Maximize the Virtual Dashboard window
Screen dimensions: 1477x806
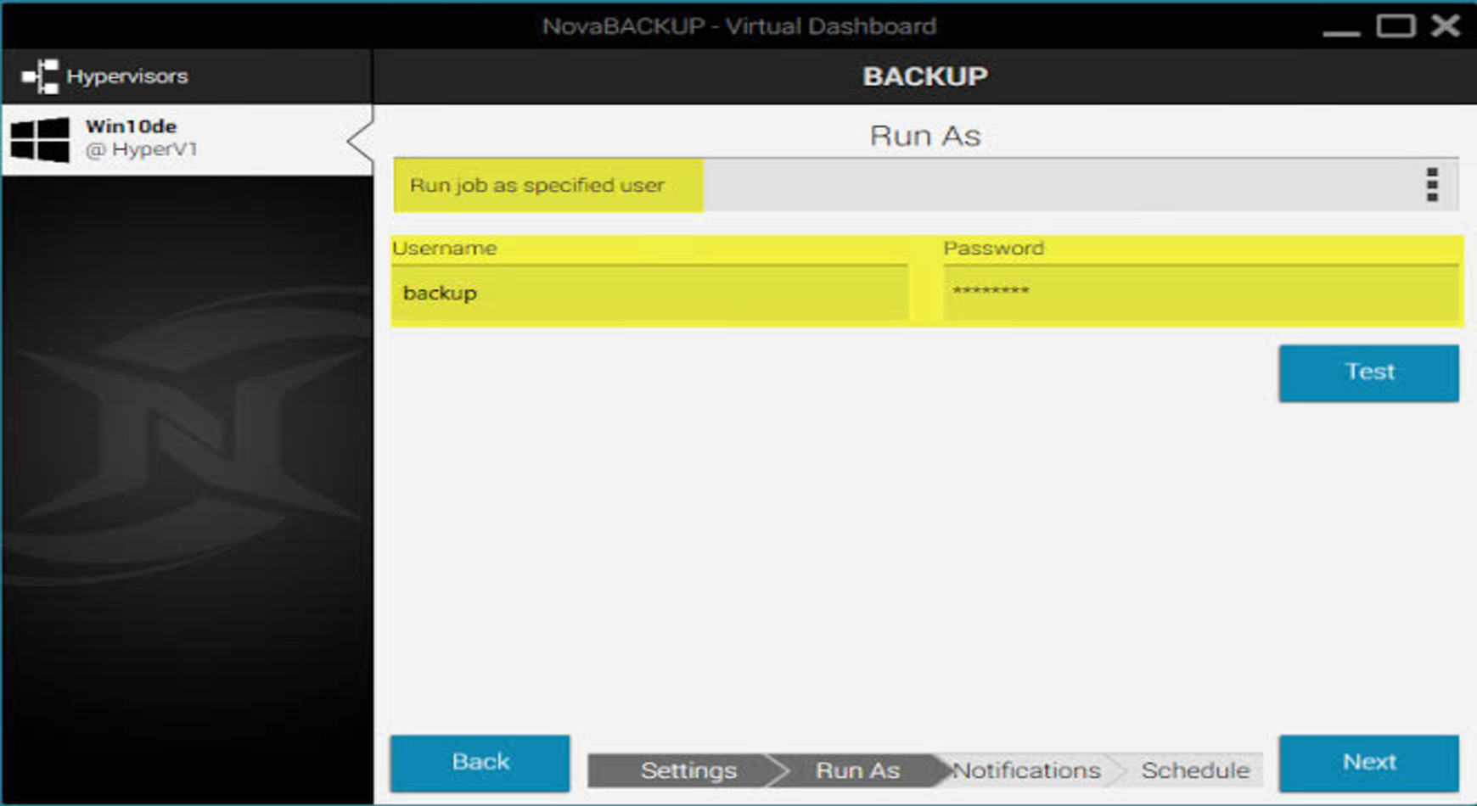coord(1396,25)
